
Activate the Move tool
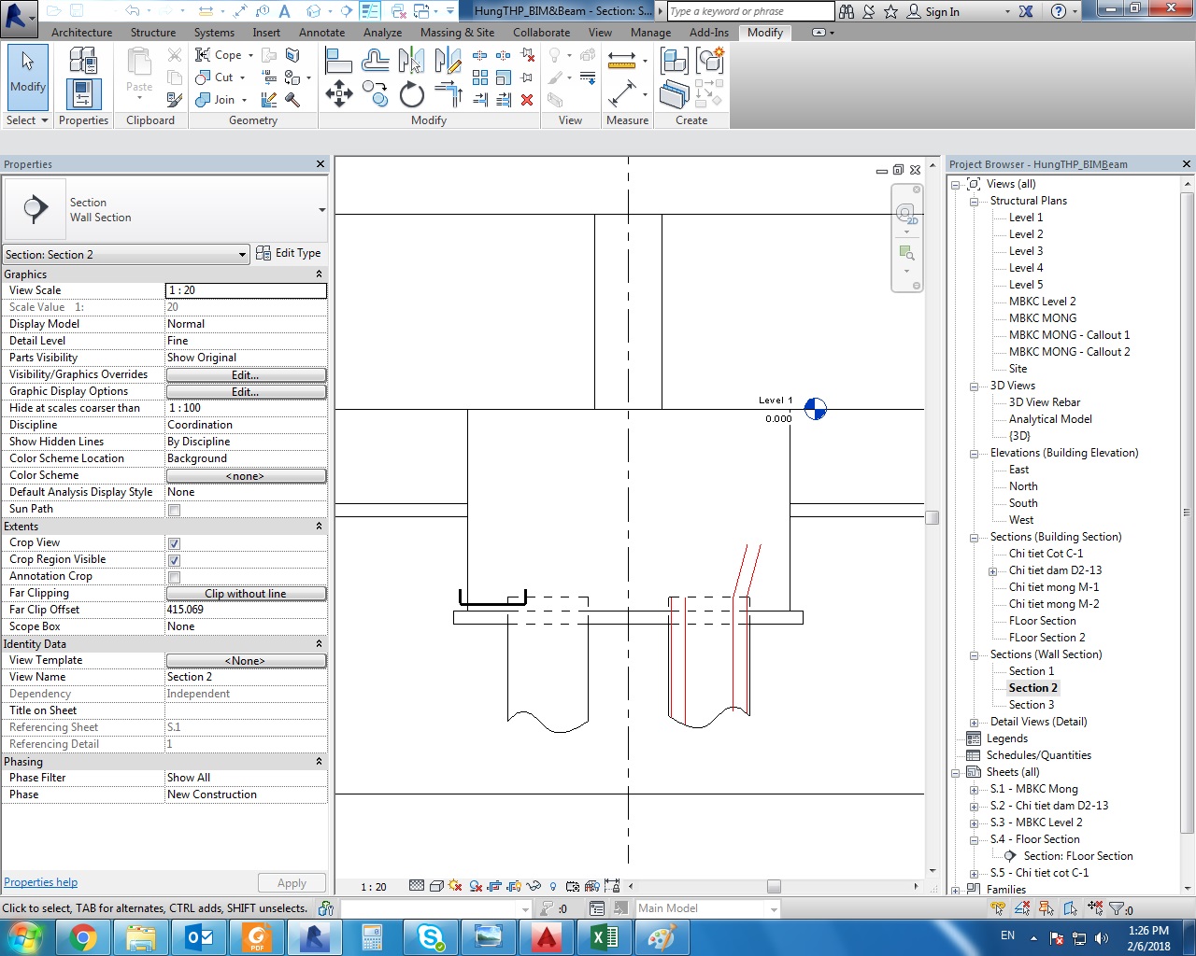tap(338, 93)
